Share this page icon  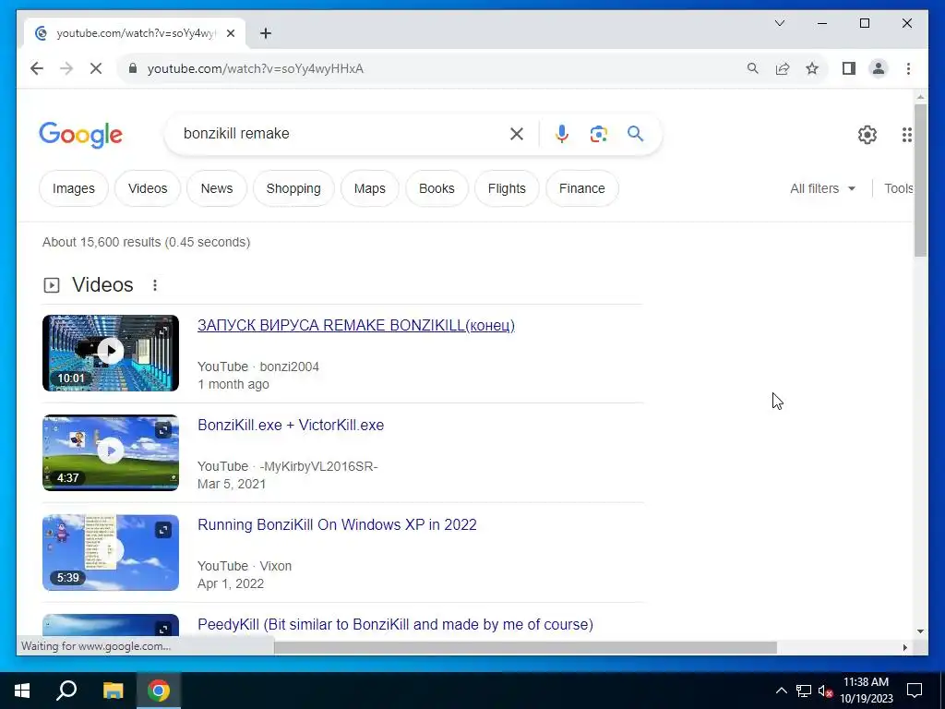click(783, 68)
